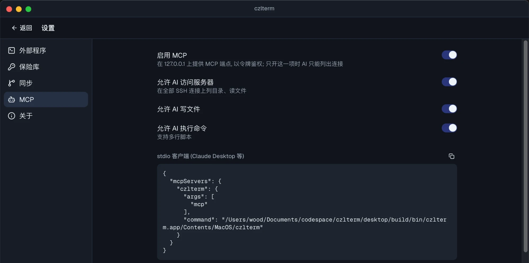529x263 pixels.
Task: Click description mentioning 127.0.0.1 MCP 端点
Action: 250,64
